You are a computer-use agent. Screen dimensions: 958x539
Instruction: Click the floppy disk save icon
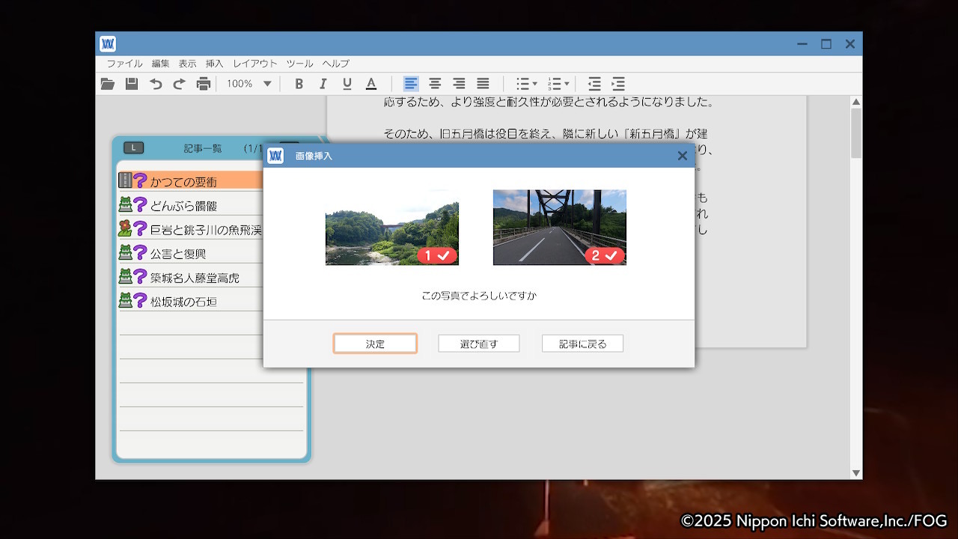click(x=132, y=84)
